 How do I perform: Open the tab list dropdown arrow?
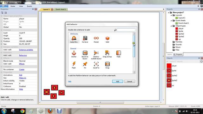(164, 9)
